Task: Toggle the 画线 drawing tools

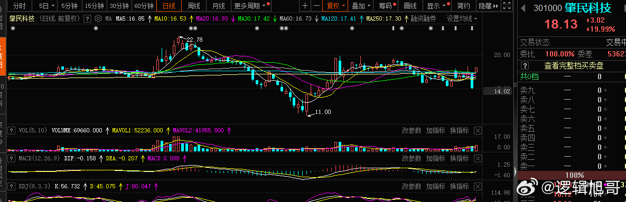Action: 410,6
